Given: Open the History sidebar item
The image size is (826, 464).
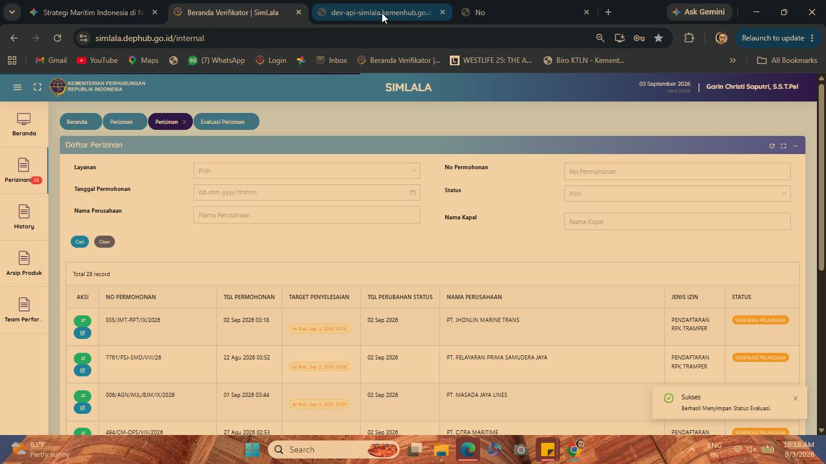Looking at the screenshot, I should 24,217.
